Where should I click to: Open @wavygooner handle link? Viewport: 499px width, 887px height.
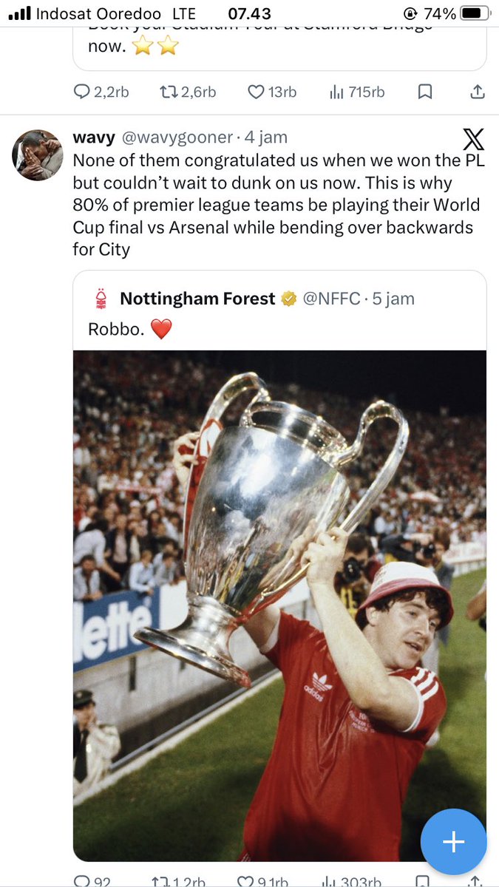coord(177,137)
